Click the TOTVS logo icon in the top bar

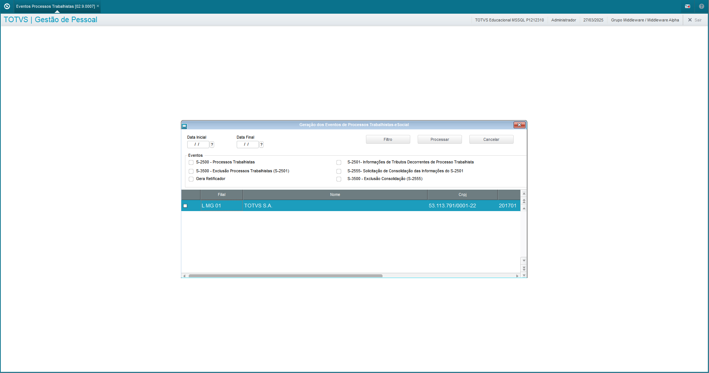point(7,6)
